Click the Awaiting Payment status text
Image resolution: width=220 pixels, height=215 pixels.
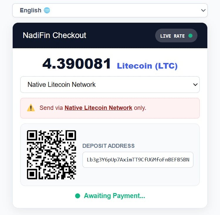pos(114,196)
